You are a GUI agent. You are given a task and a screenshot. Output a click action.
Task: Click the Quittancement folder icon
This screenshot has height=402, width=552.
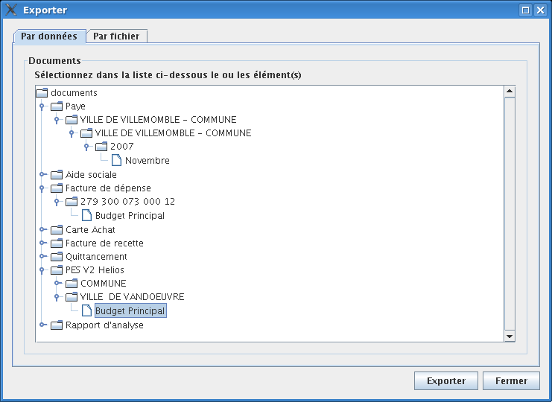click(57, 257)
